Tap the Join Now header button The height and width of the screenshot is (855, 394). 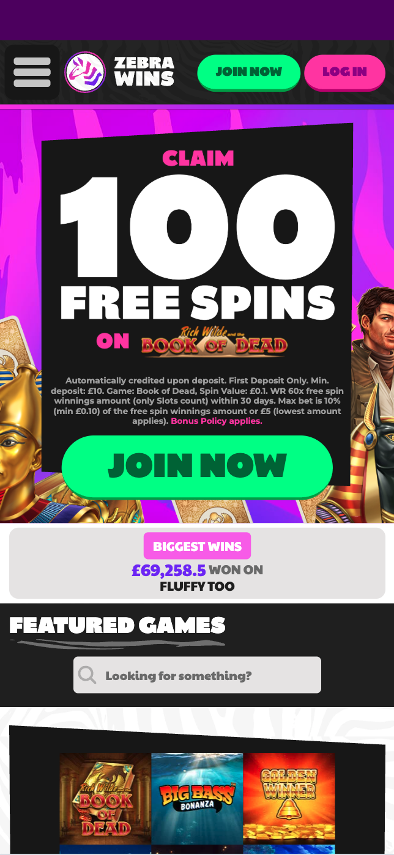[249, 72]
